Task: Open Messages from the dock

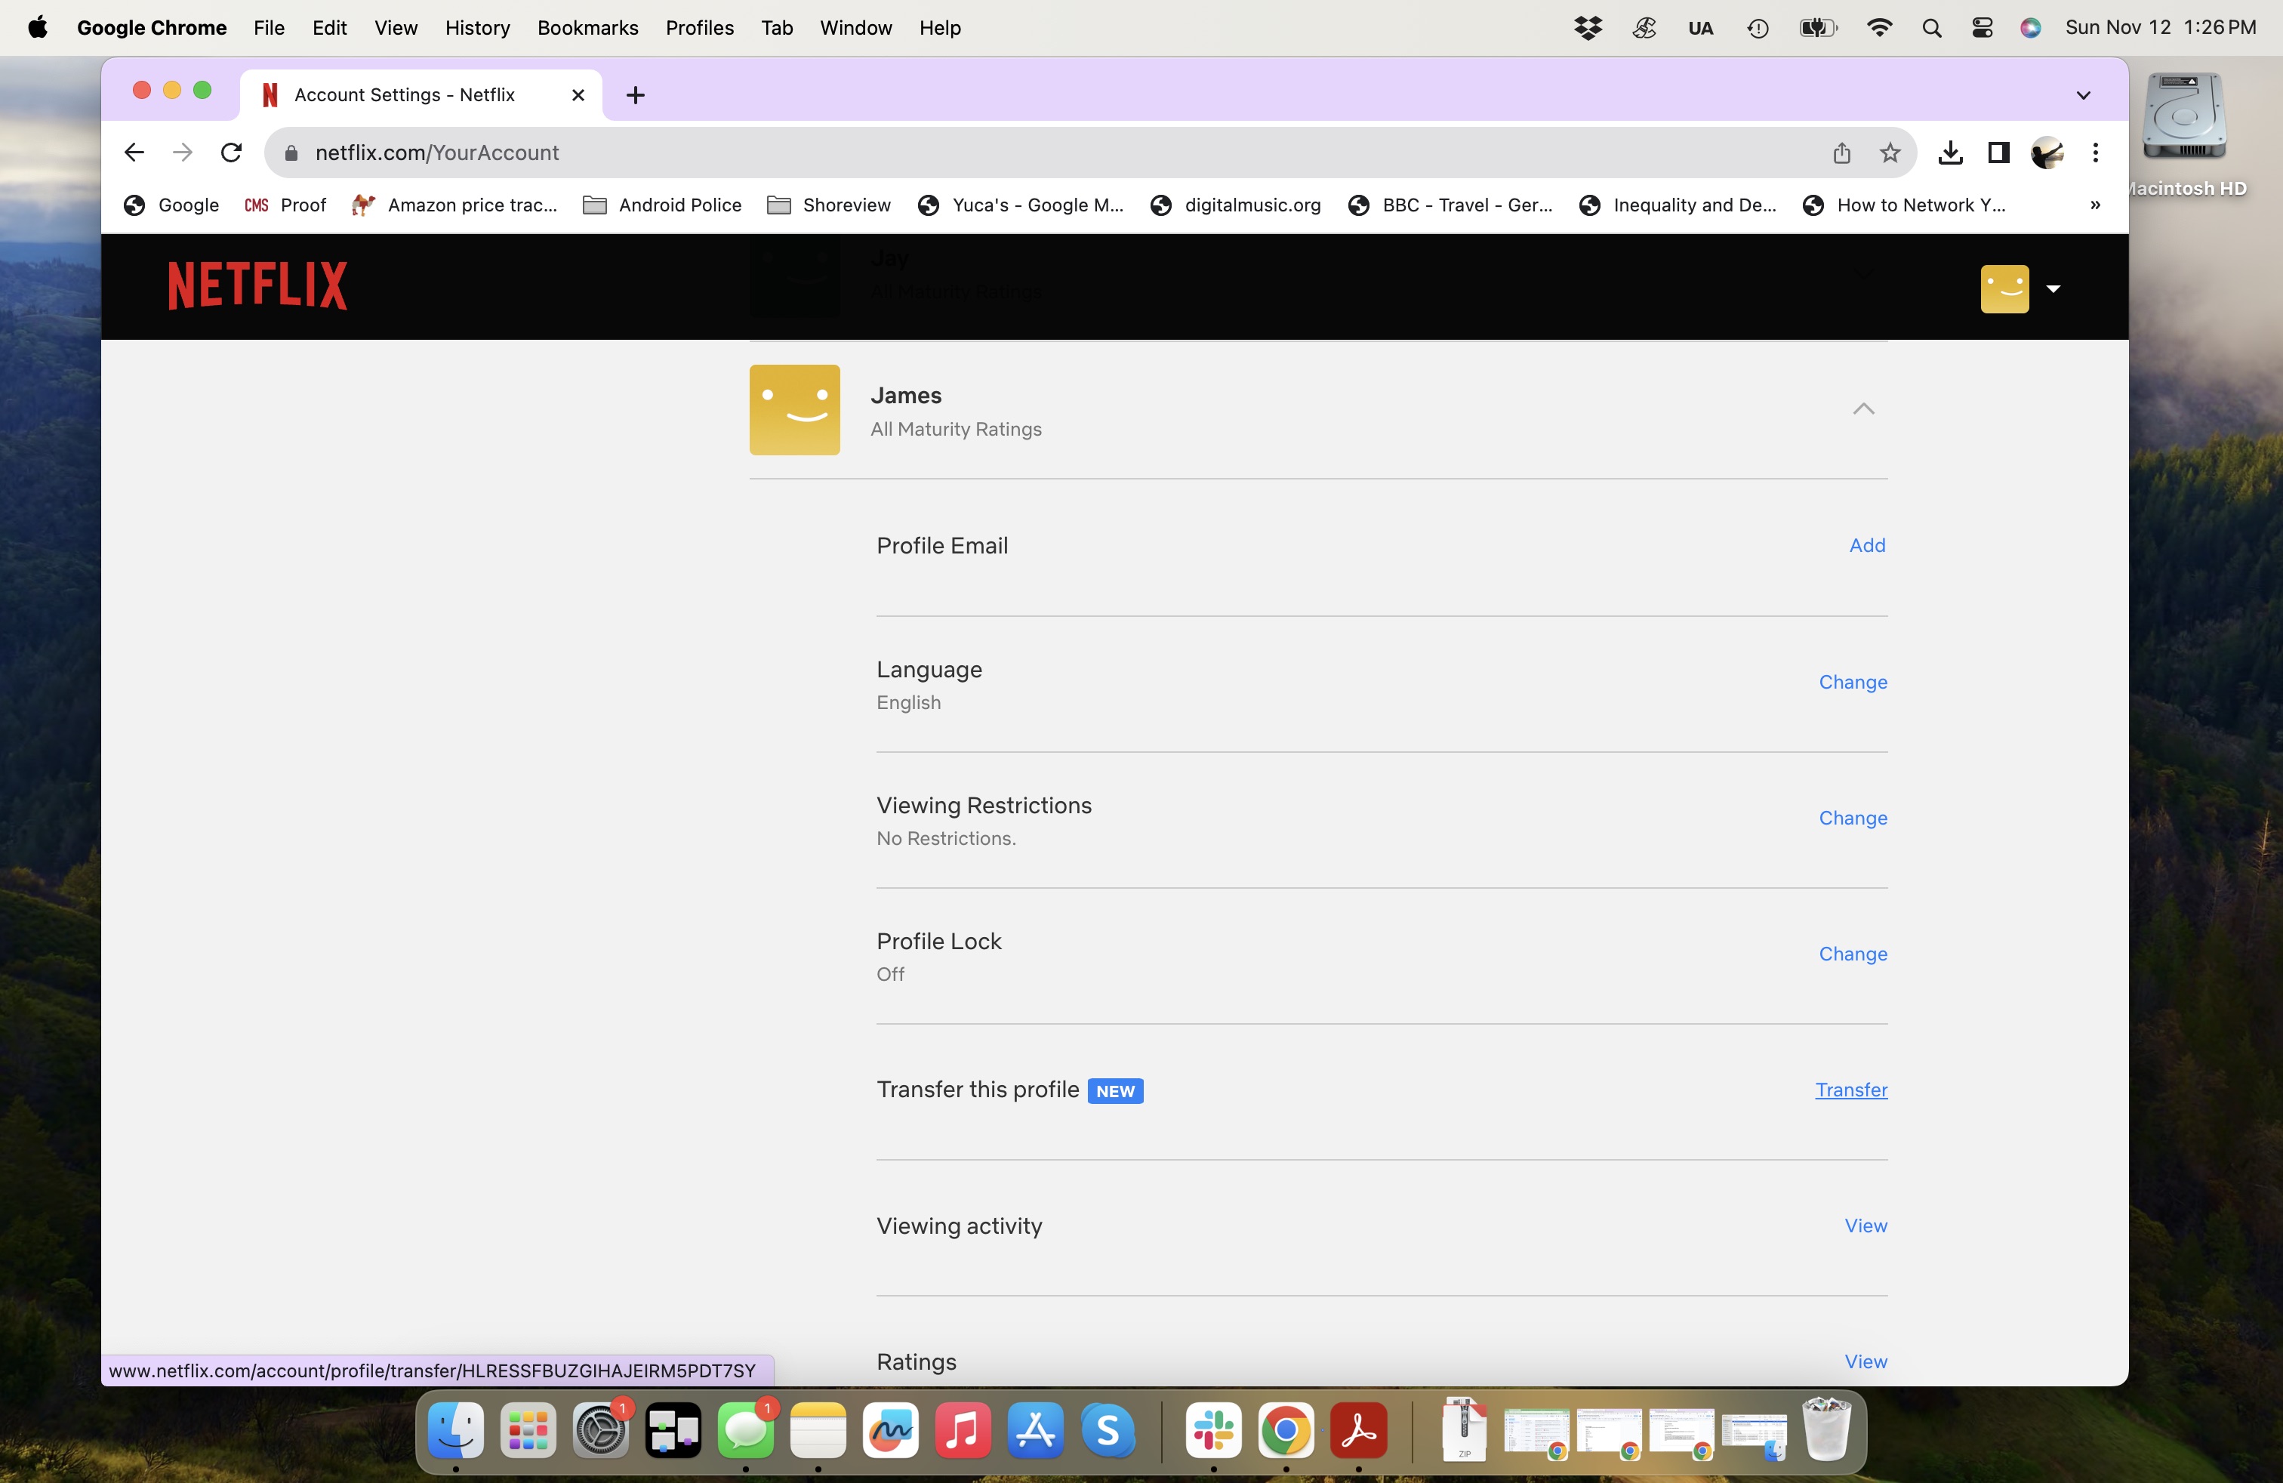Action: click(x=745, y=1430)
